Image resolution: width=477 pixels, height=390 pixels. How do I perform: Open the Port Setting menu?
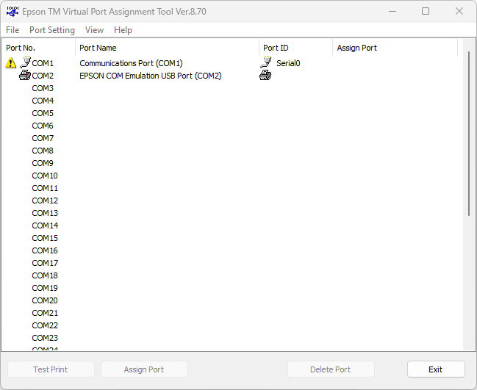coord(52,30)
